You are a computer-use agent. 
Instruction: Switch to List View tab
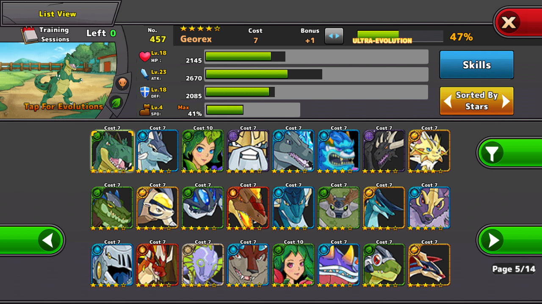(x=58, y=14)
